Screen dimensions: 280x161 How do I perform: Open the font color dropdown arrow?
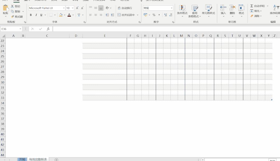pos(73,15)
